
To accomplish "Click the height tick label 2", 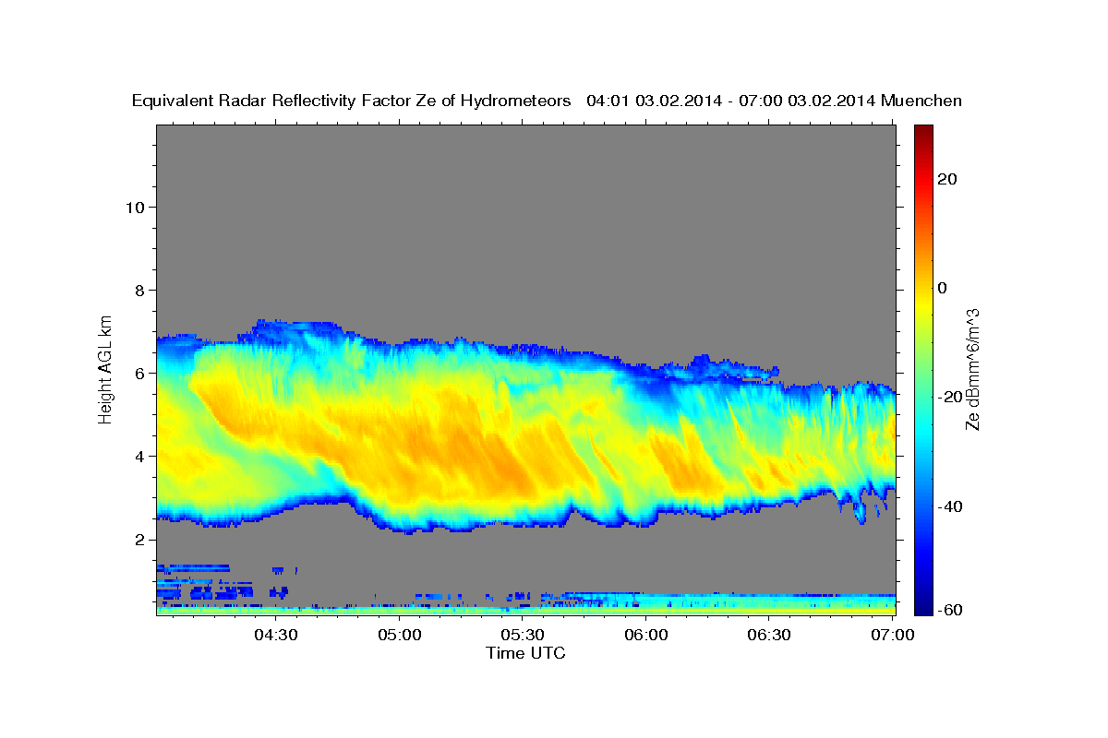I will point(139,539).
